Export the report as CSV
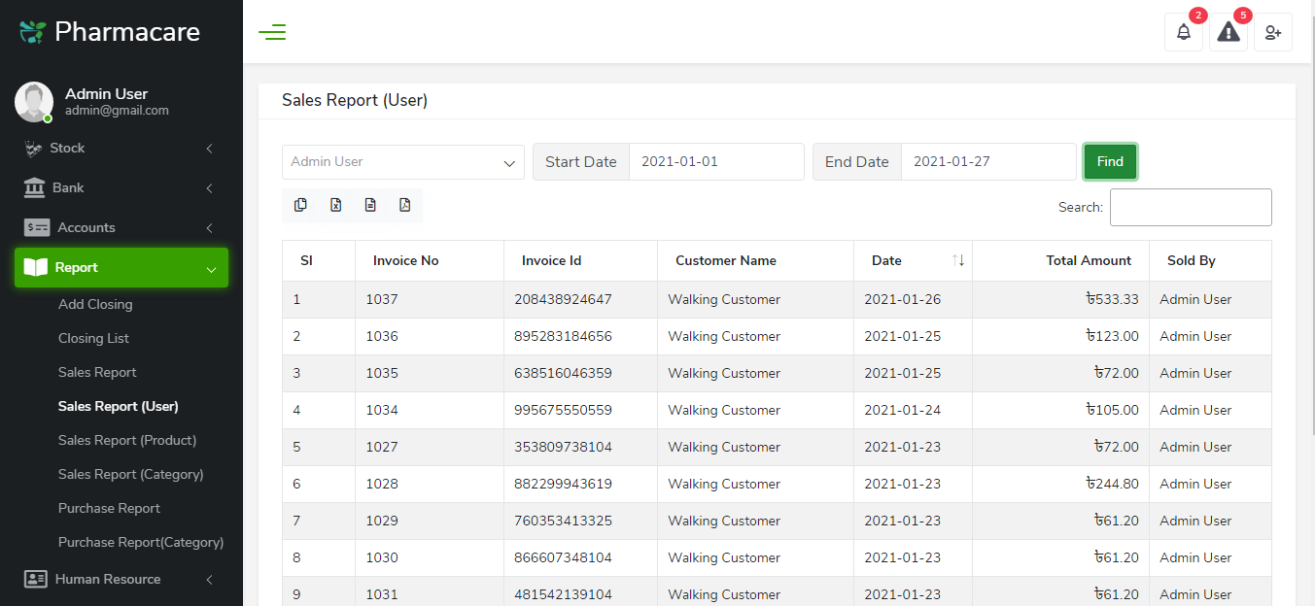The image size is (1315, 606). pyautogui.click(x=370, y=205)
